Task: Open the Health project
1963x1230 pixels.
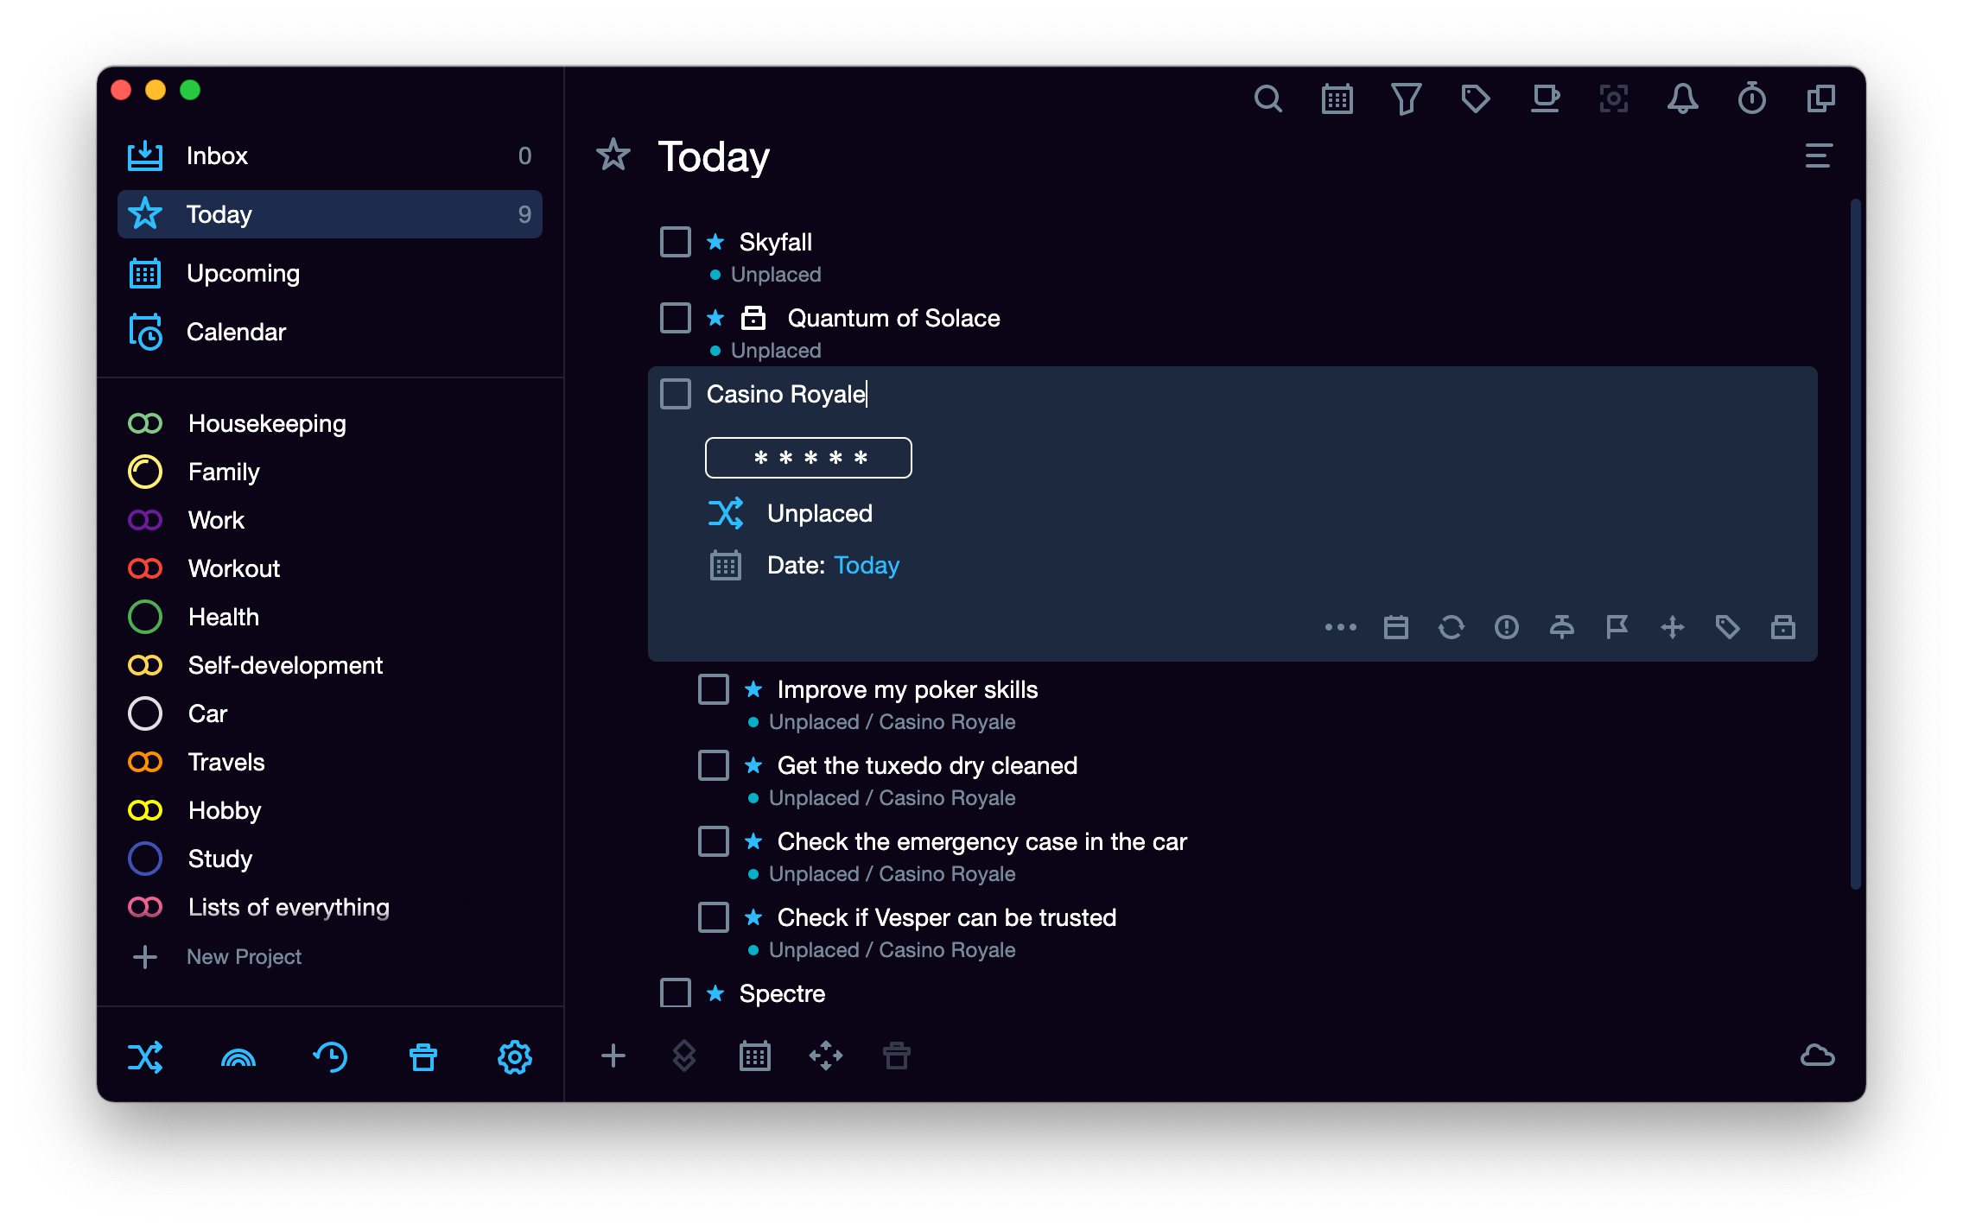Action: (330, 617)
